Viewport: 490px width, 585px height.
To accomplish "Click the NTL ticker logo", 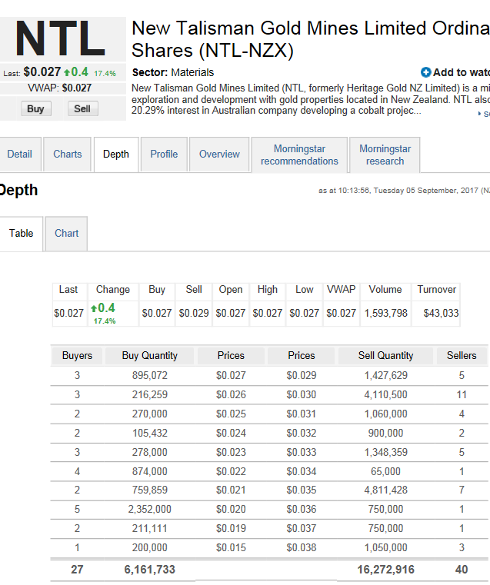I will tap(61, 38).
